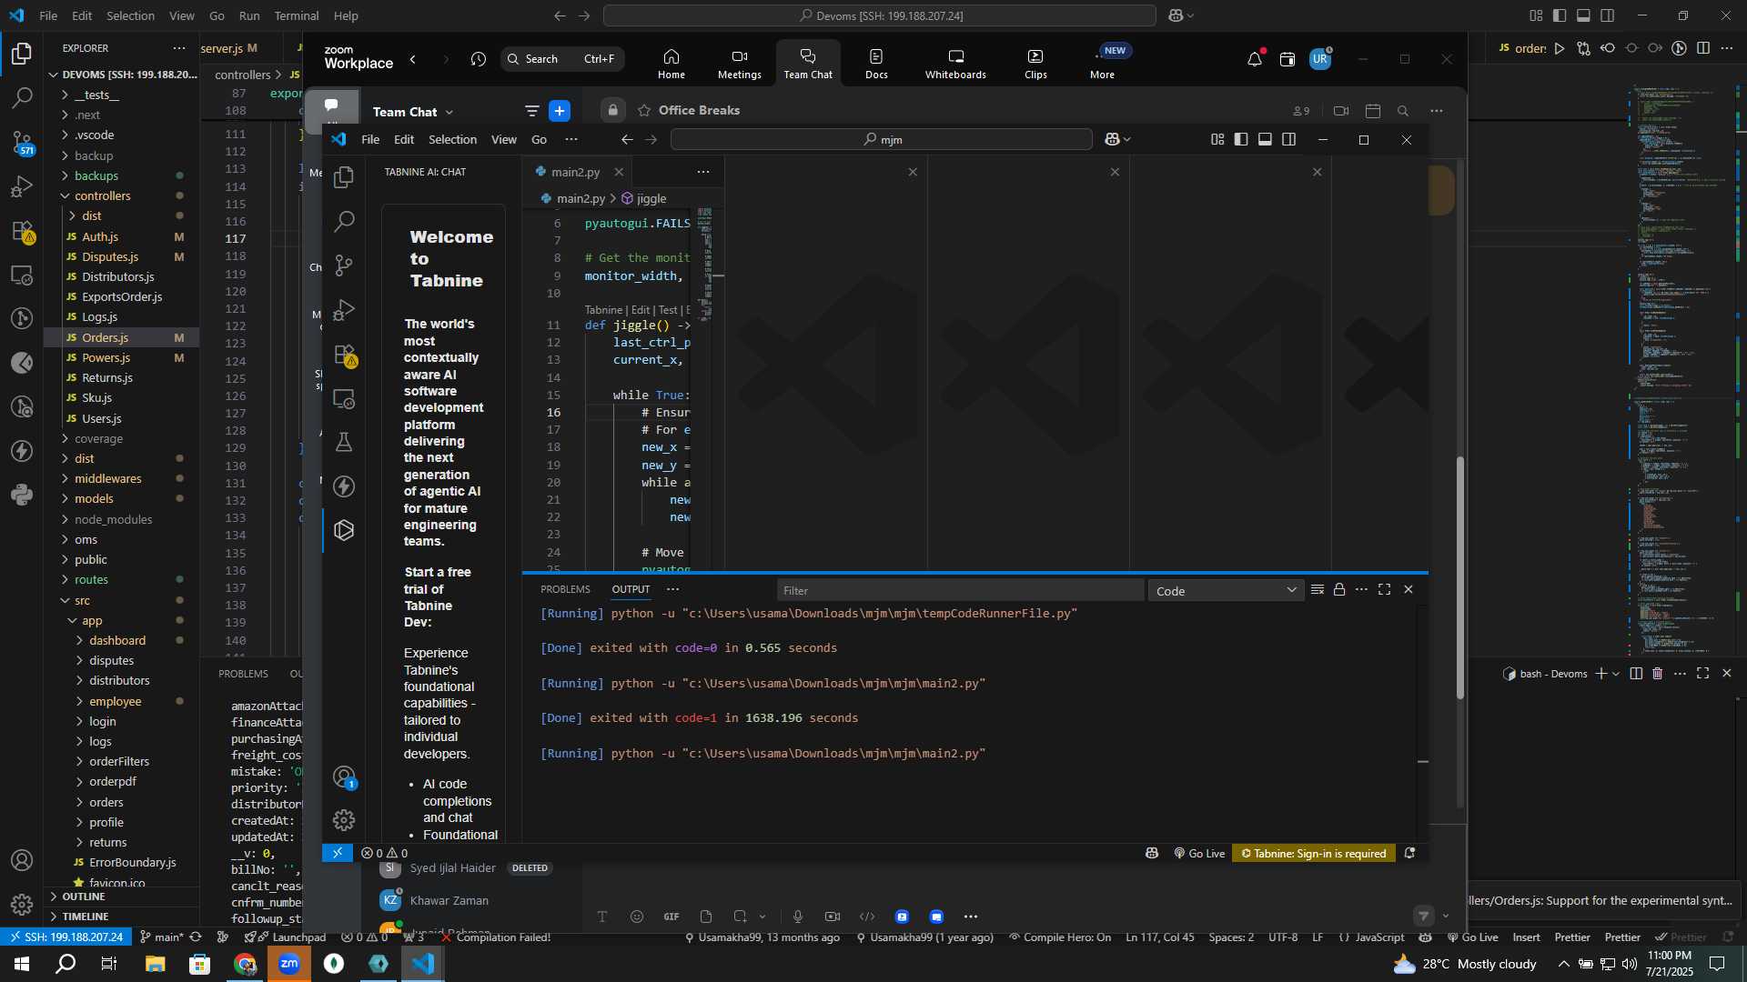Toggle secondary side bar in mjm window

tap(1289, 139)
